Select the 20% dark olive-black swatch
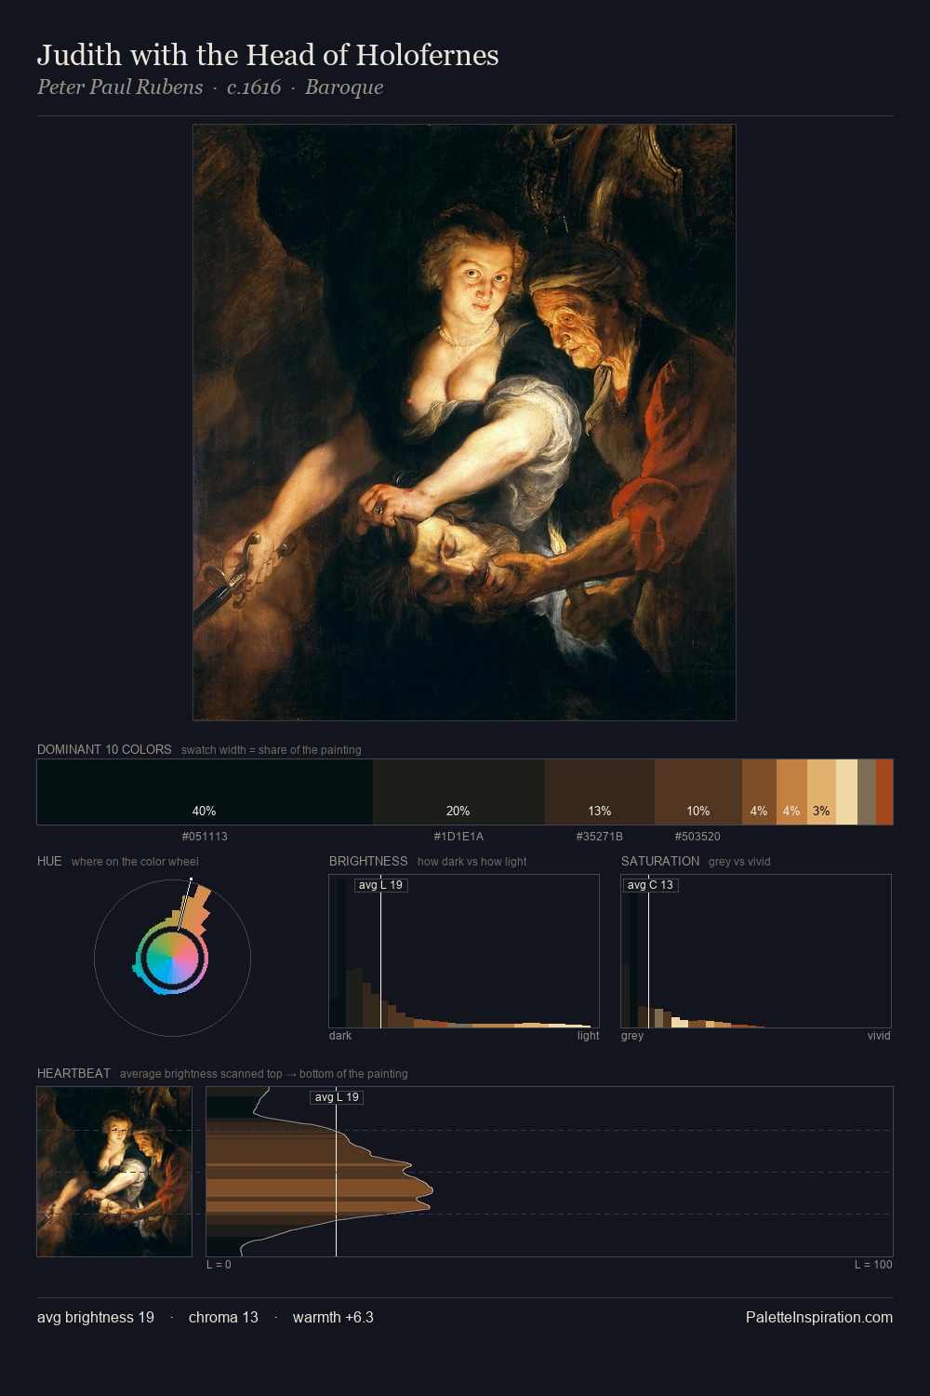Viewport: 930px width, 1396px height. point(458,792)
